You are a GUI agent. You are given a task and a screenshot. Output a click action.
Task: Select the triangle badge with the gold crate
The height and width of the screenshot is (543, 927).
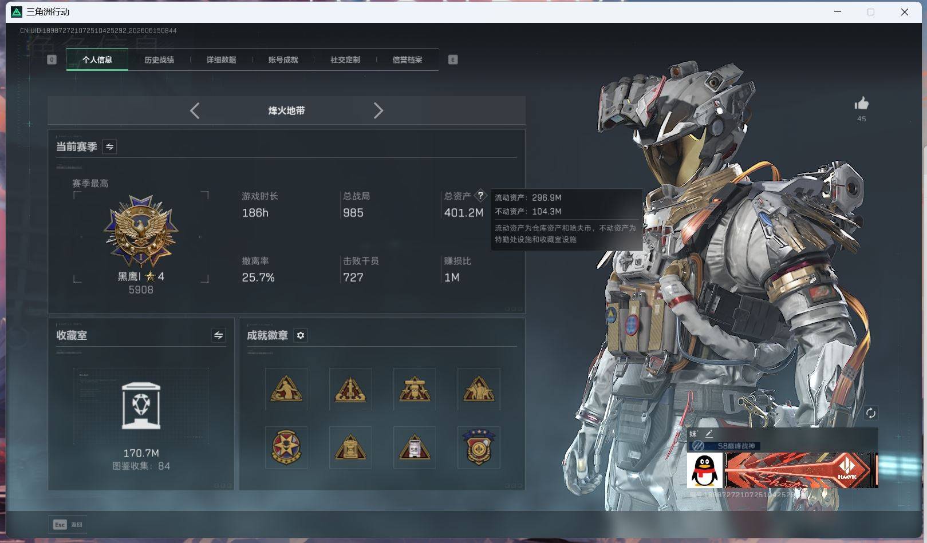(x=350, y=447)
